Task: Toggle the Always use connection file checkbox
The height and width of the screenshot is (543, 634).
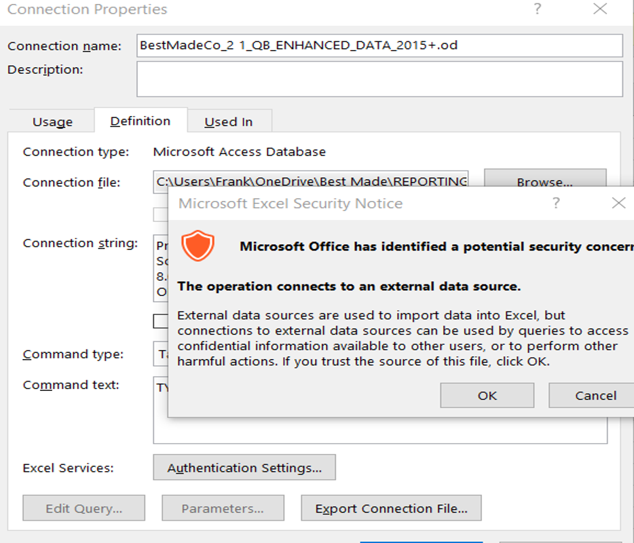Action: pyautogui.click(x=160, y=214)
